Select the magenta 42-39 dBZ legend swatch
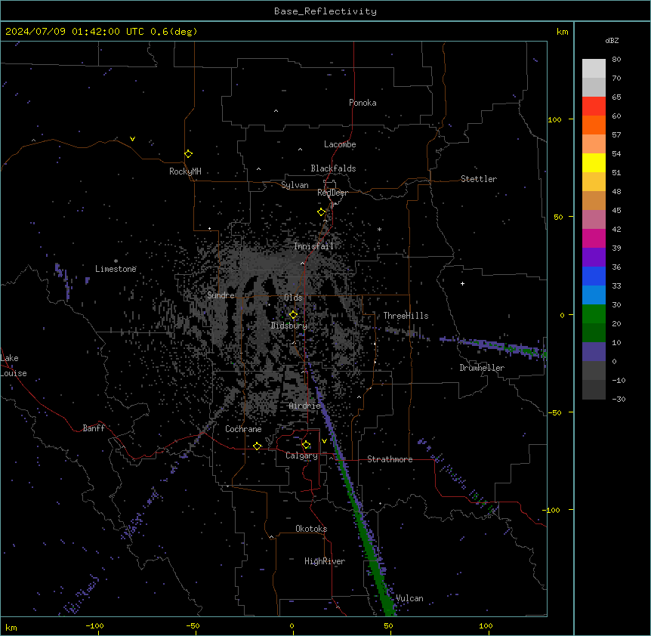This screenshot has width=651, height=636. click(594, 238)
